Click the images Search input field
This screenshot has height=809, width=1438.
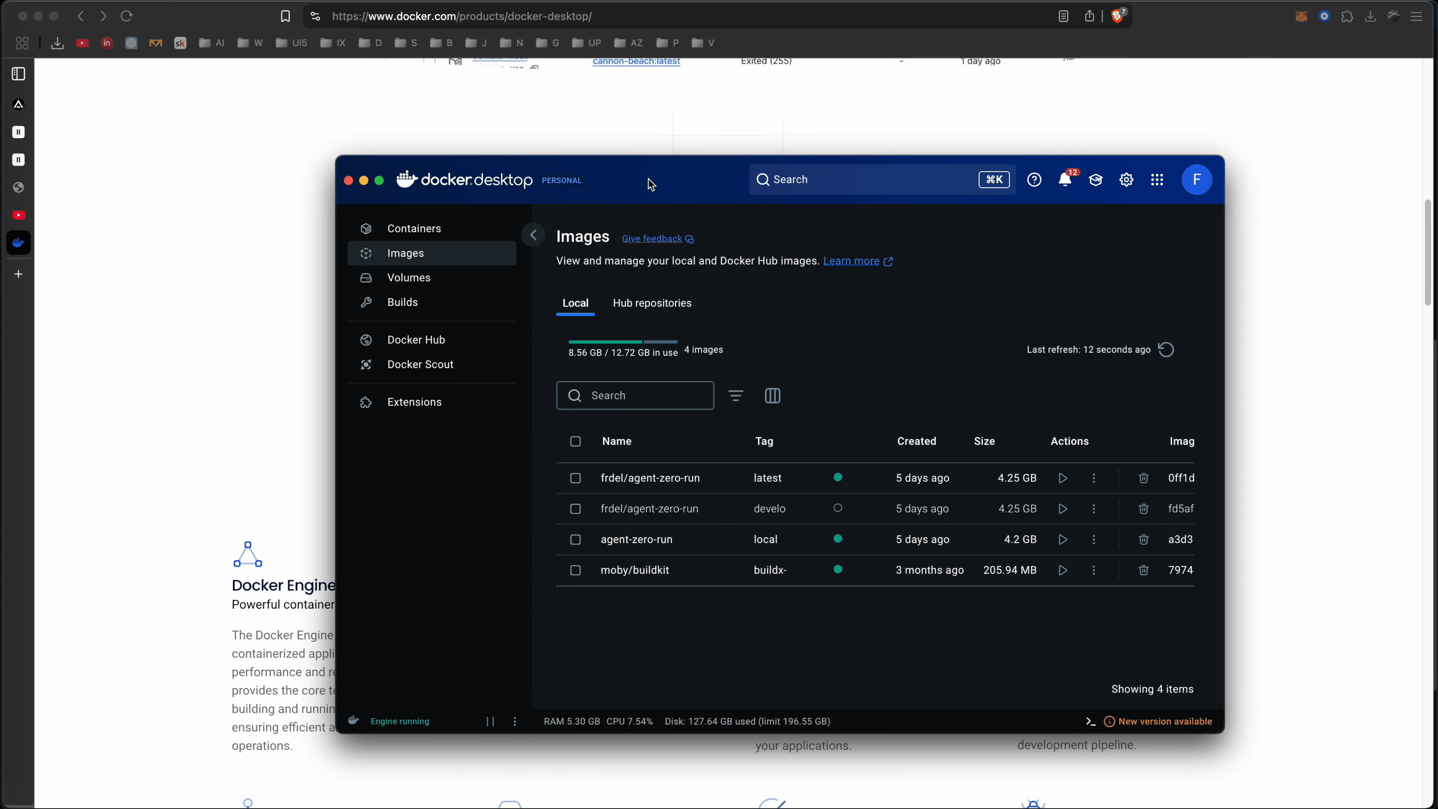(x=642, y=396)
